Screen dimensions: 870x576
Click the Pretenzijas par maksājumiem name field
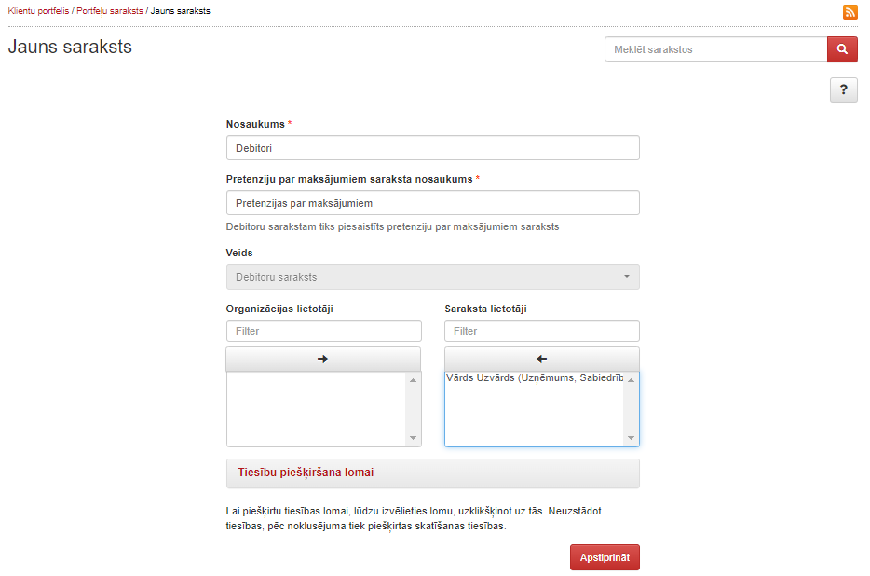pos(432,202)
